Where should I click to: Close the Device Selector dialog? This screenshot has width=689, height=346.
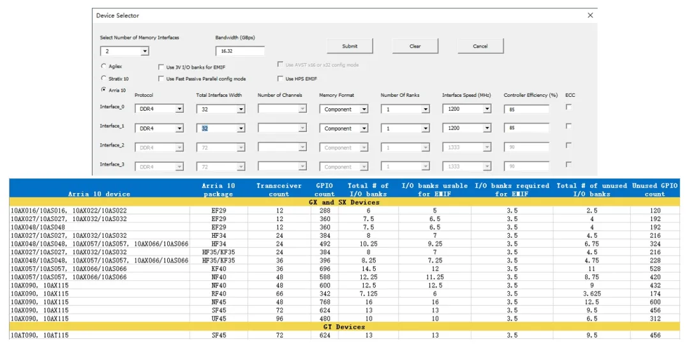click(x=590, y=15)
